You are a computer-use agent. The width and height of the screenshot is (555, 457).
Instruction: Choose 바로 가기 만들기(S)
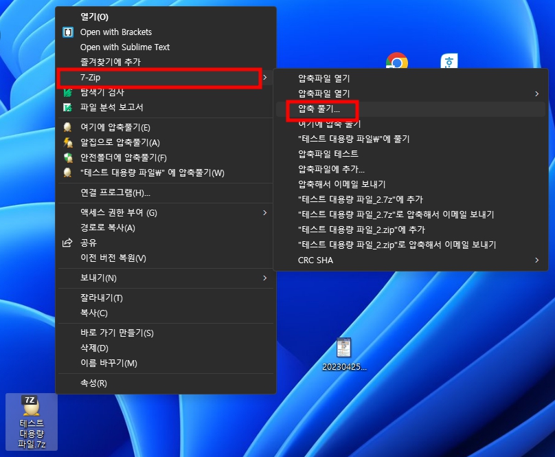(166, 333)
